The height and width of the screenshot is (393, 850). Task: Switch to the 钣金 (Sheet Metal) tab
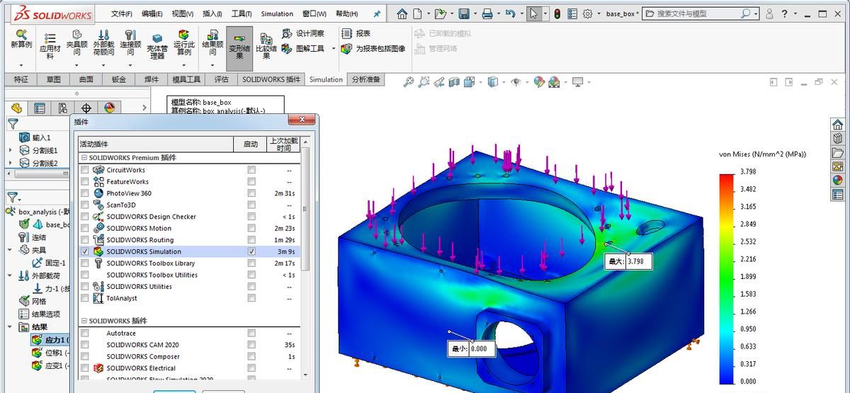118,79
